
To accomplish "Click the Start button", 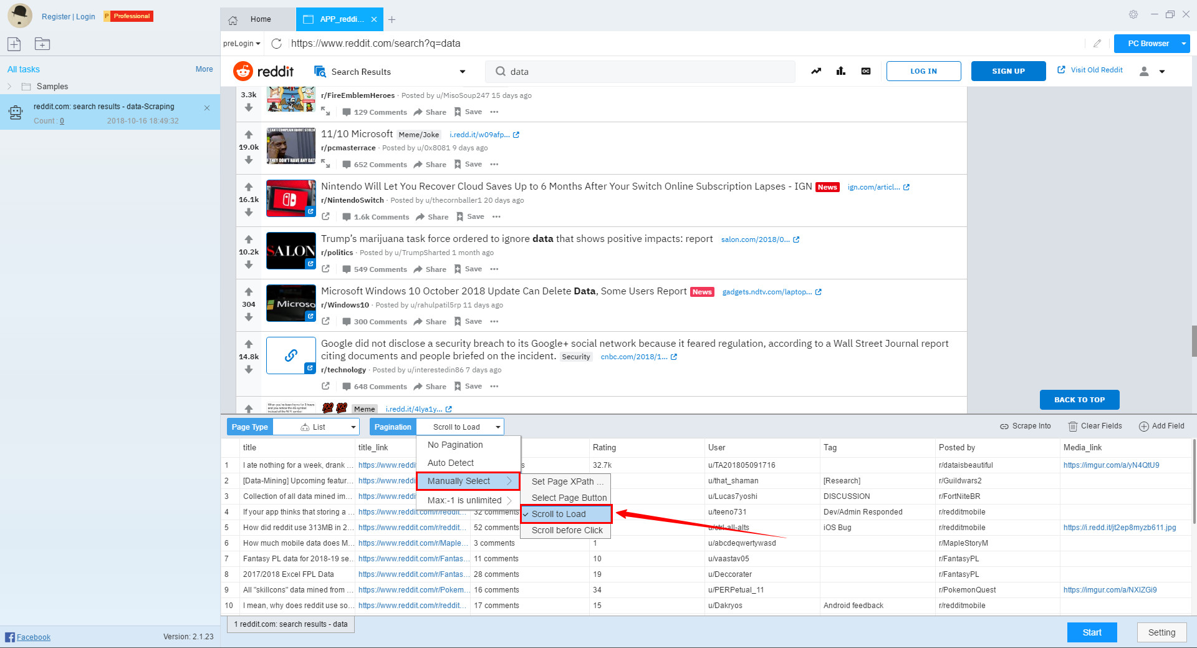I will pyautogui.click(x=1092, y=632).
